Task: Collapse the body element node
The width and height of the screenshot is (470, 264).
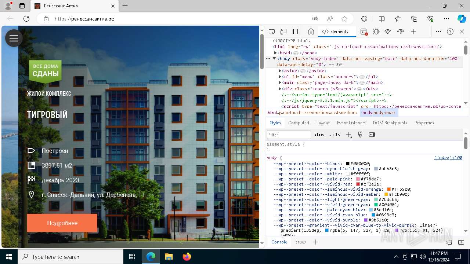Action: [274, 59]
